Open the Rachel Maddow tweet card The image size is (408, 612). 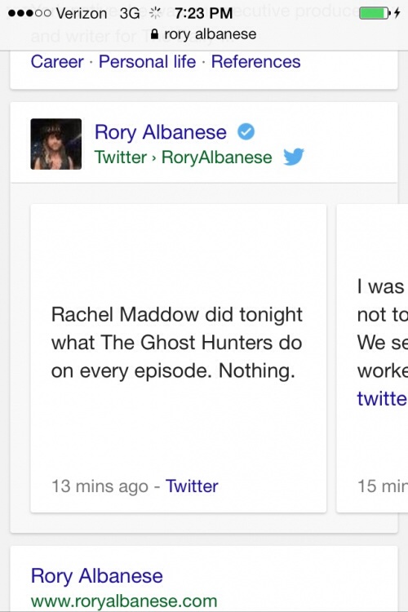click(x=179, y=358)
